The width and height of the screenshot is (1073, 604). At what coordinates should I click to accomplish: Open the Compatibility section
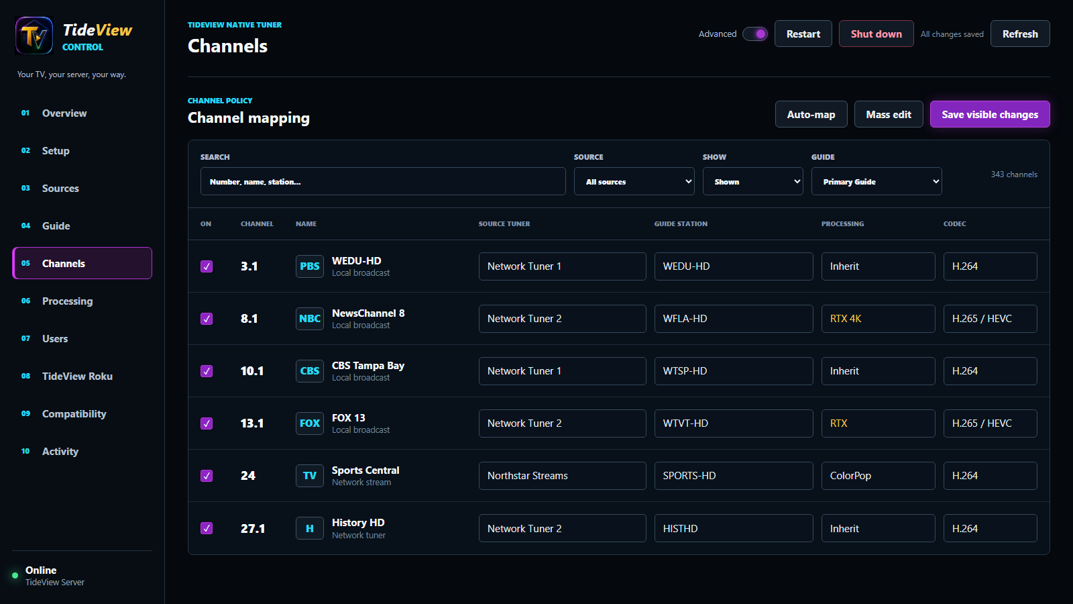(82, 413)
